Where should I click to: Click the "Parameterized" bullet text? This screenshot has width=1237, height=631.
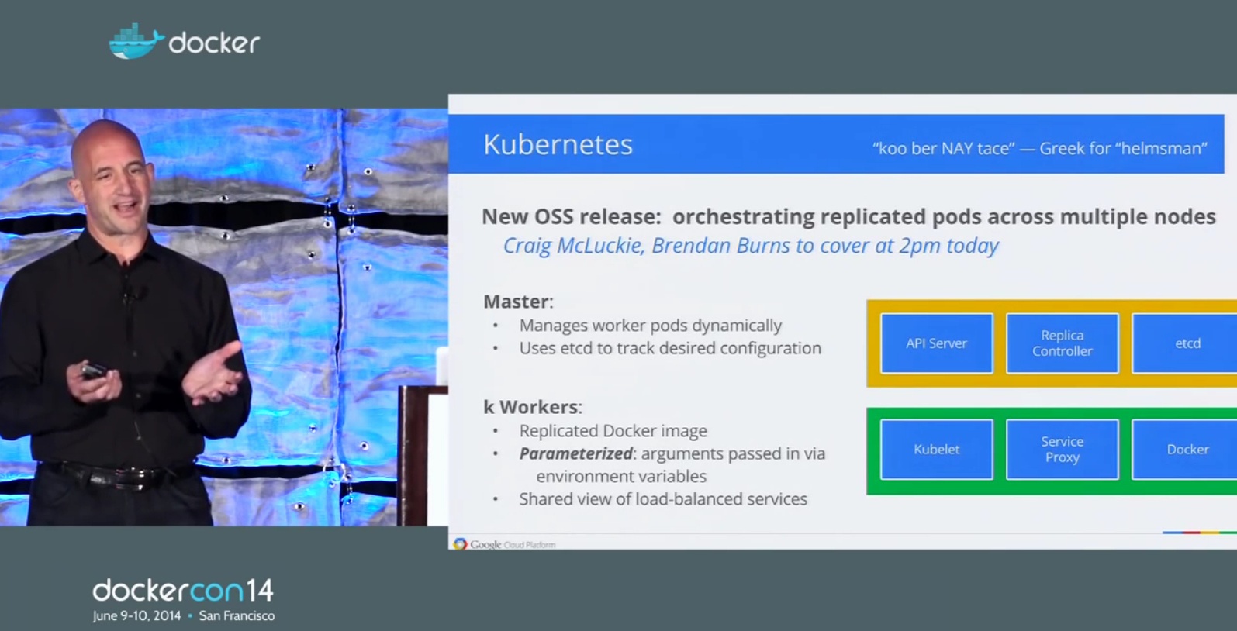click(x=672, y=453)
